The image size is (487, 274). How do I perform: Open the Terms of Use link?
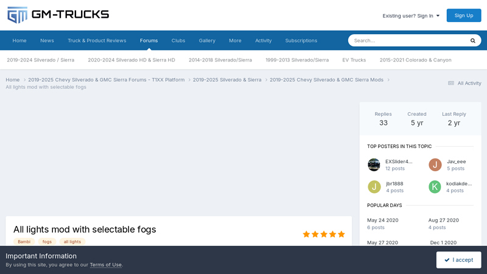105,265
